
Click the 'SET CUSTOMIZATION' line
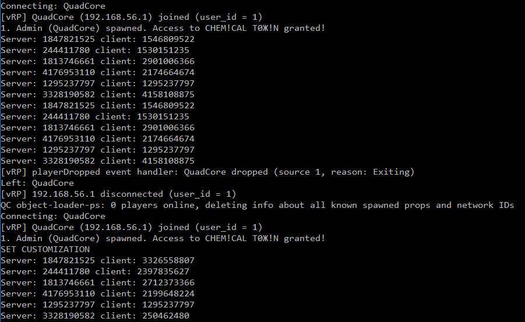click(45, 249)
